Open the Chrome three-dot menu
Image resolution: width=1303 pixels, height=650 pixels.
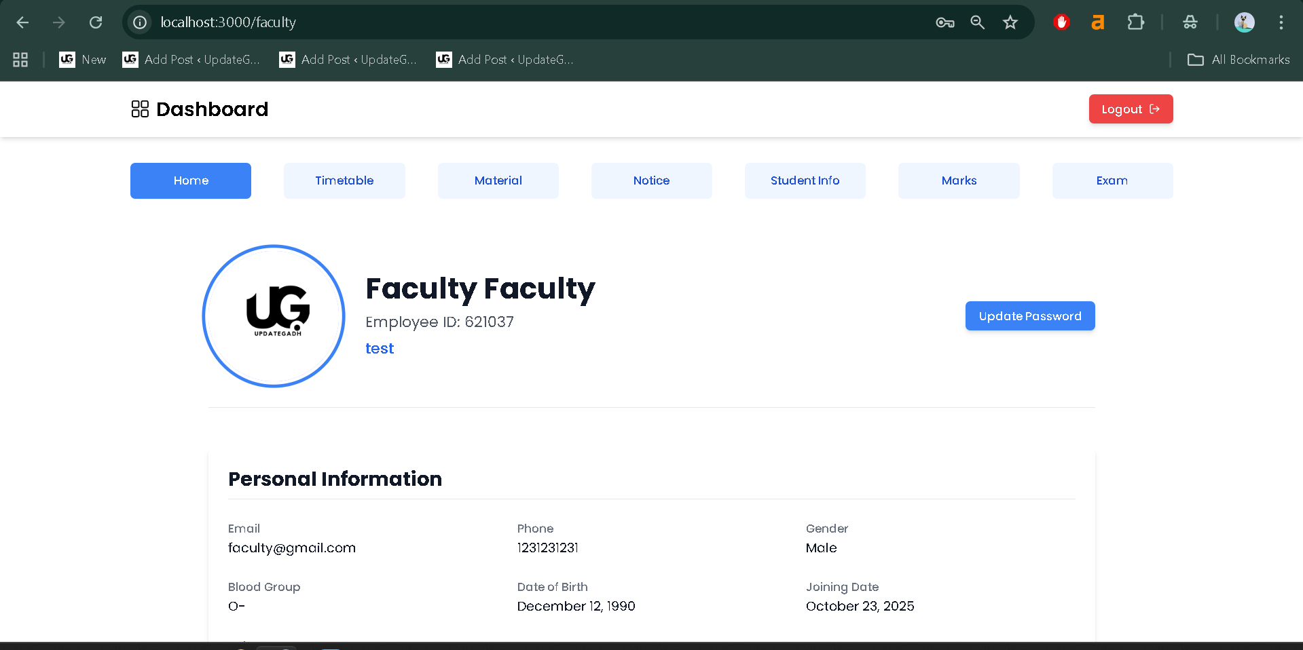[x=1281, y=22]
